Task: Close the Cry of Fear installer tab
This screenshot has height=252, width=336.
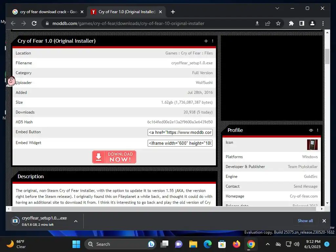Action: tap(160, 12)
